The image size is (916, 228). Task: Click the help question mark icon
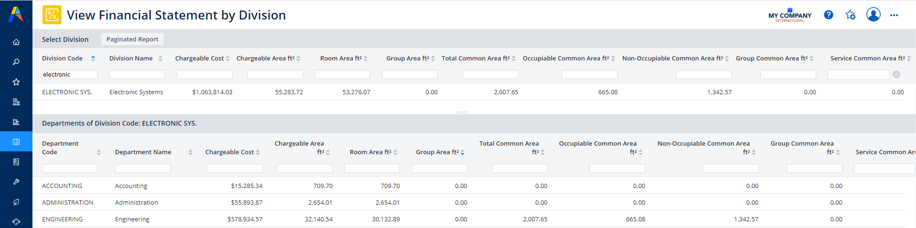point(829,15)
